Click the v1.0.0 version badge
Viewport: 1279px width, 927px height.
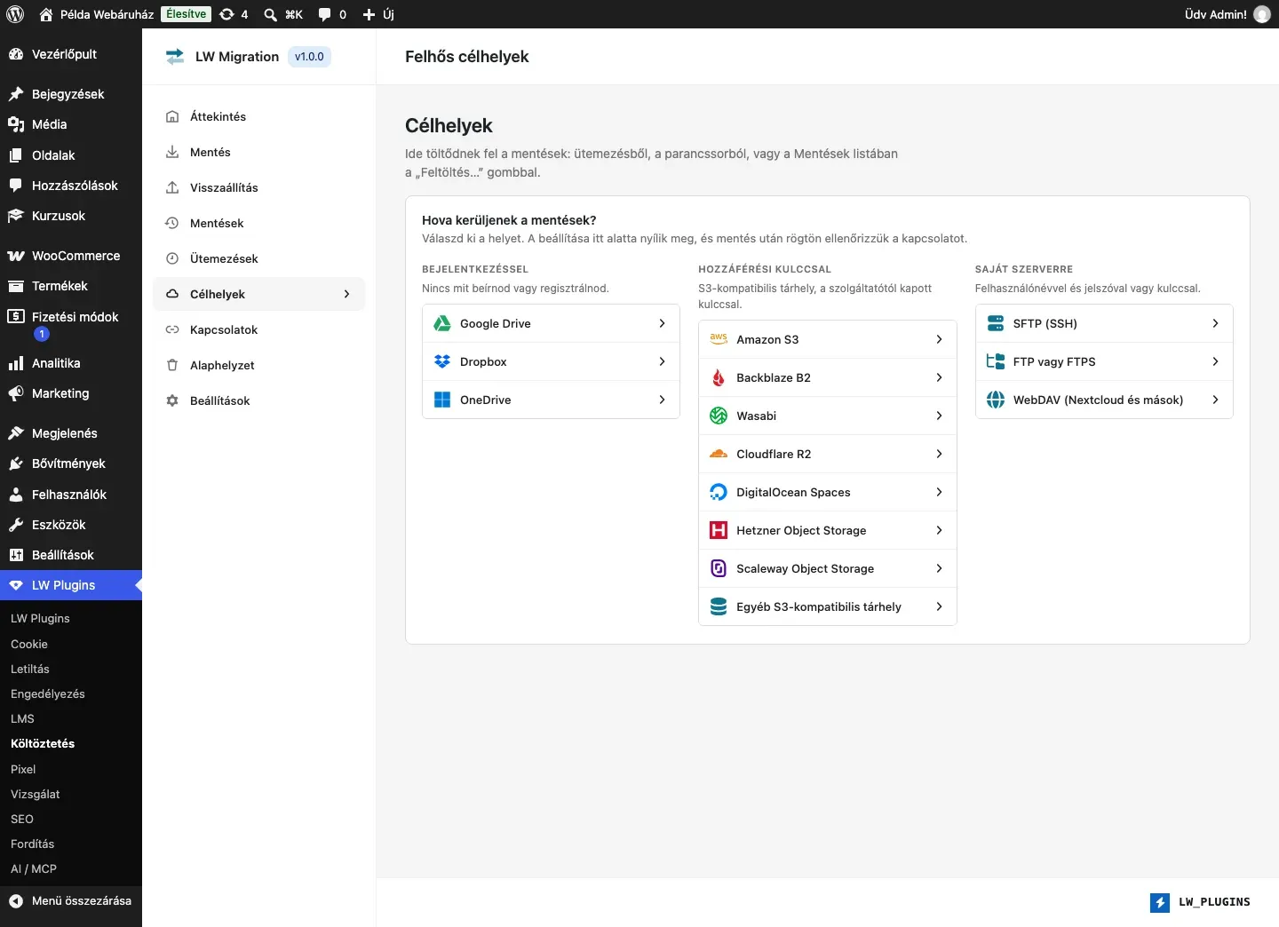coord(309,57)
